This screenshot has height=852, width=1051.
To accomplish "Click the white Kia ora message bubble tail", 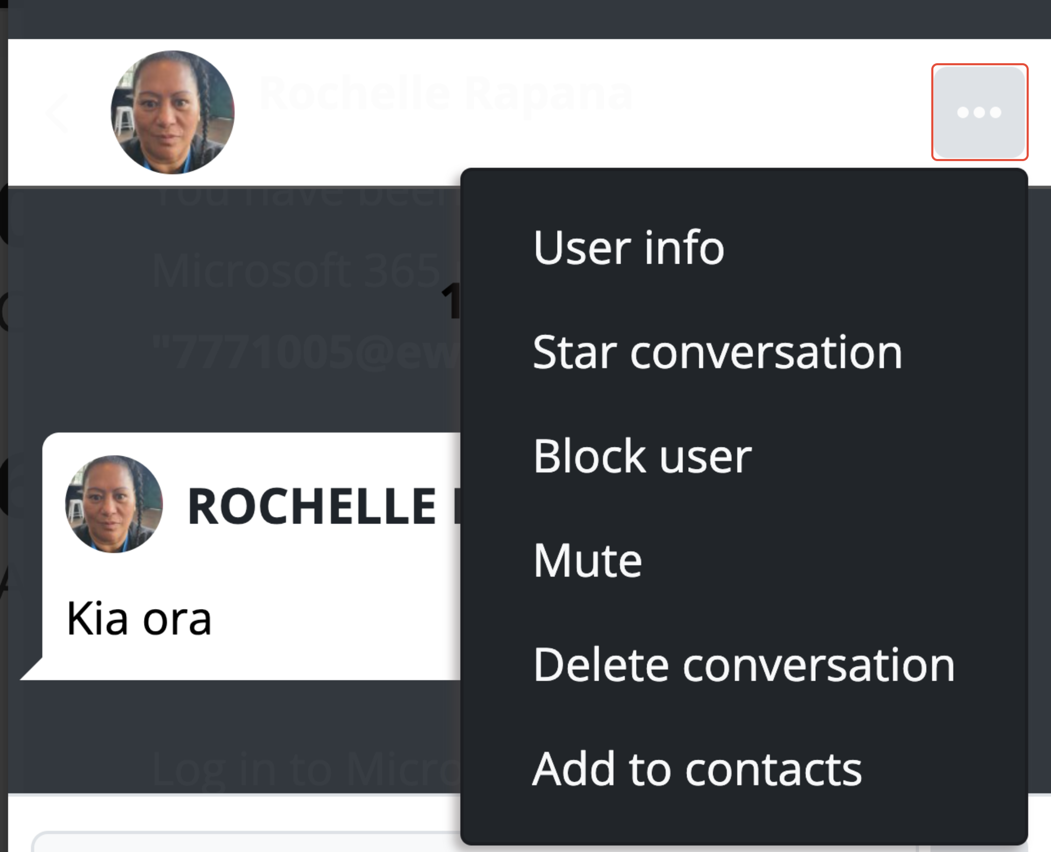I will (31, 669).
